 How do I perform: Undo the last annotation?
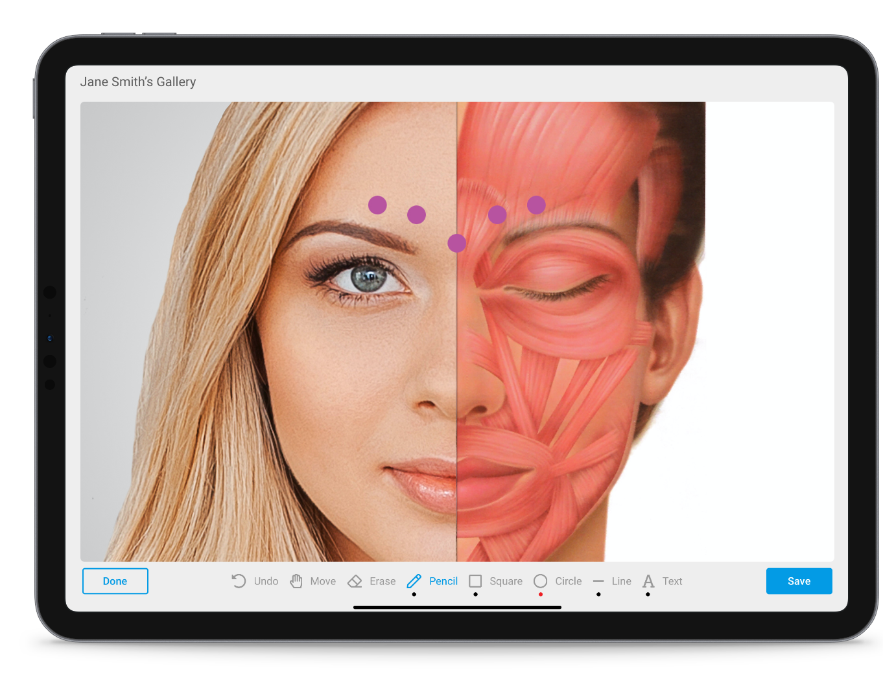pyautogui.click(x=254, y=581)
